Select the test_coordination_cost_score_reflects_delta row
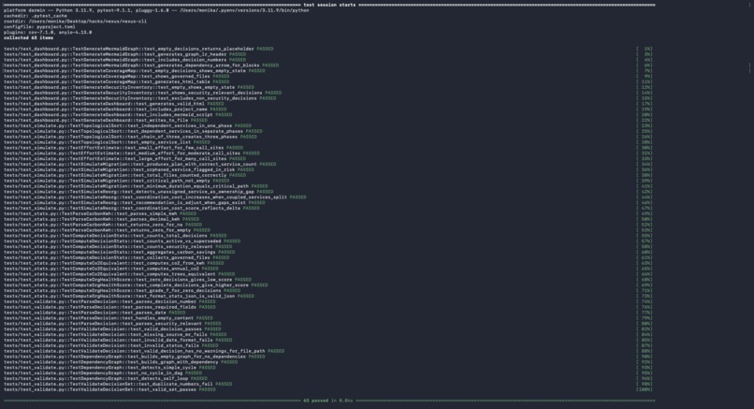754x409 pixels. tap(132, 208)
